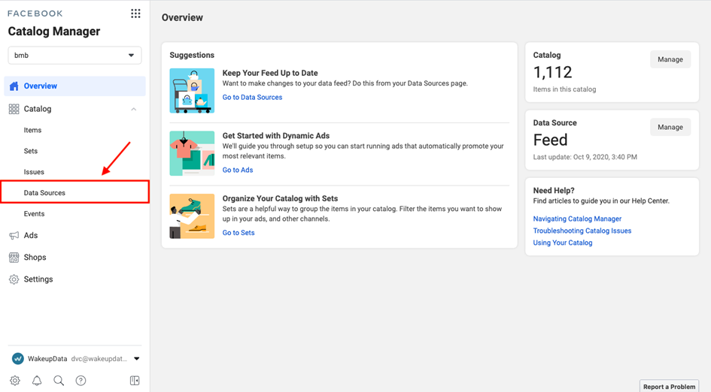The width and height of the screenshot is (711, 392).
Task: Collapse the sidebar panel icon
Action: click(135, 381)
